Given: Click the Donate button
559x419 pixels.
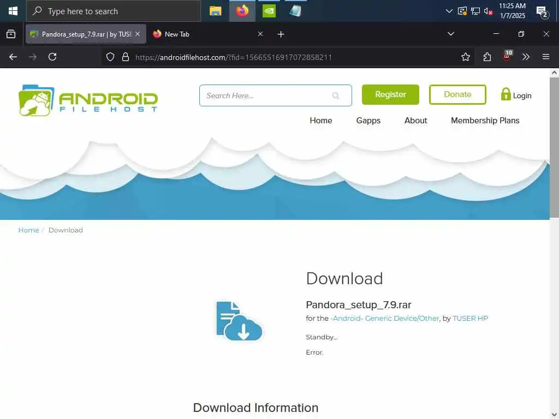Looking at the screenshot, I should click(x=457, y=94).
